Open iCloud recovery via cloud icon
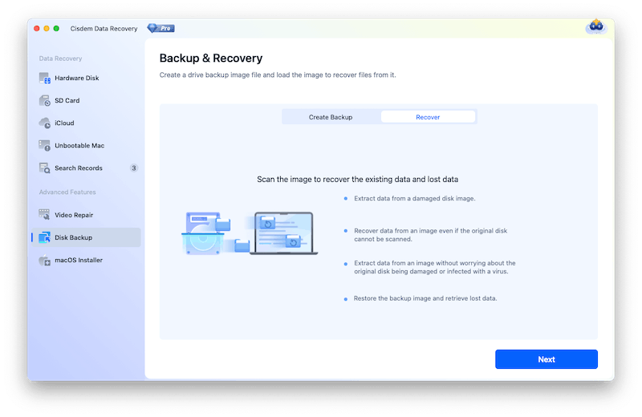The width and height of the screenshot is (642, 417). click(45, 123)
